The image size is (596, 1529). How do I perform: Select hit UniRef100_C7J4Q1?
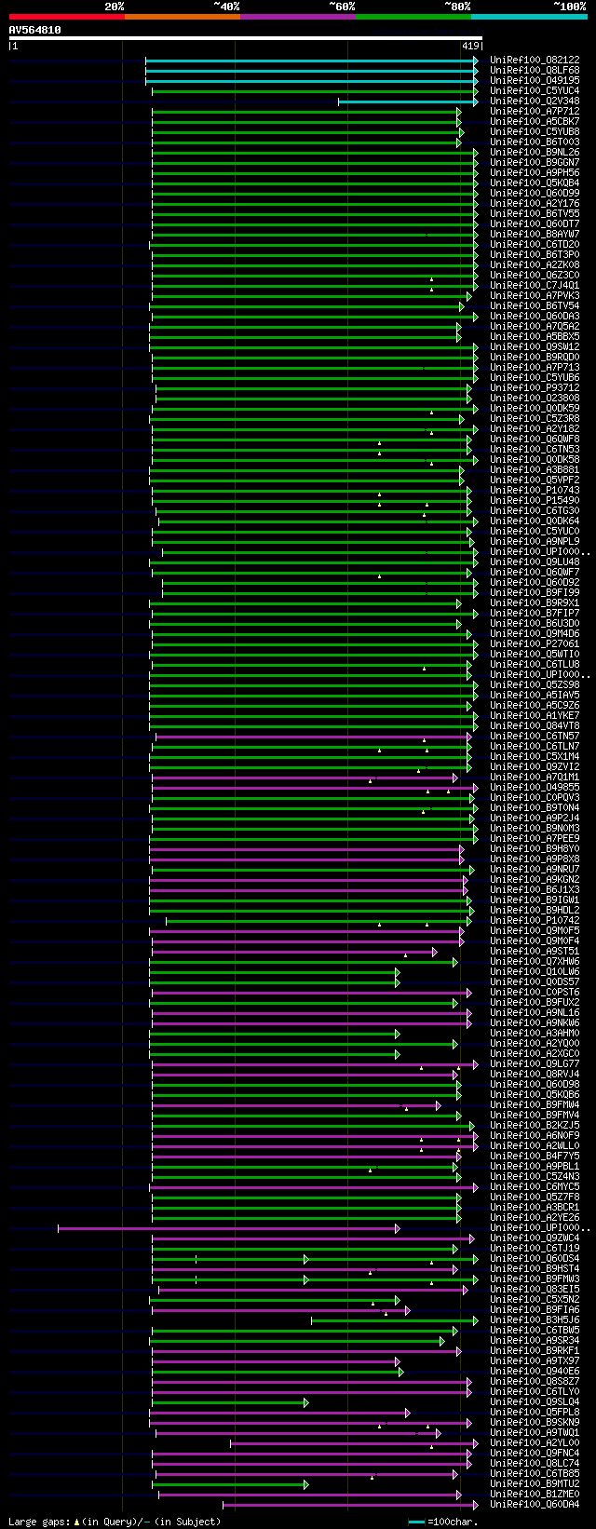(x=535, y=286)
